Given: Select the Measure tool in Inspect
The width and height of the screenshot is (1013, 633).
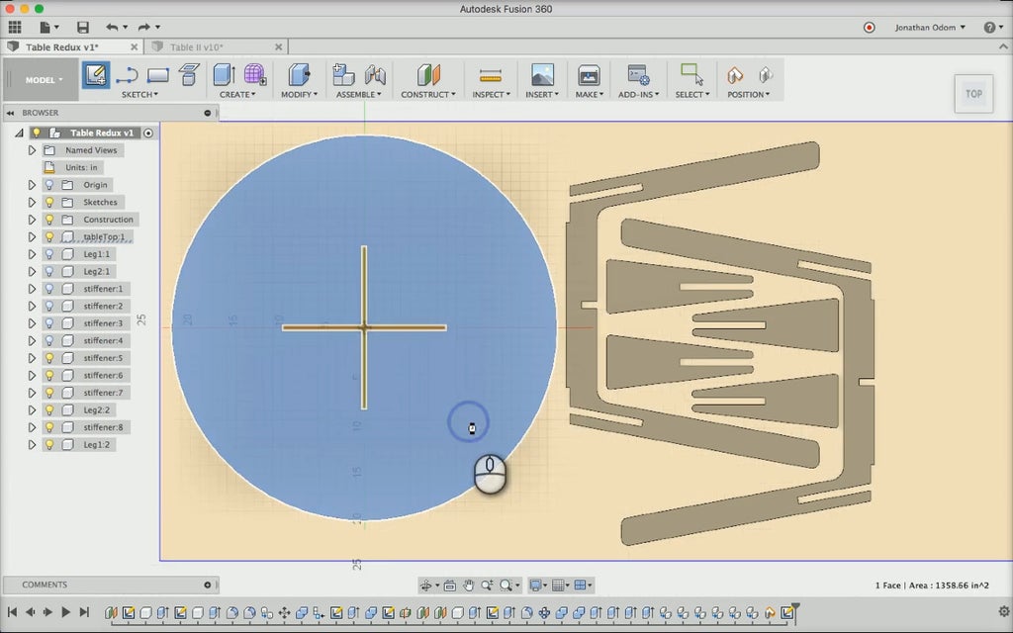Looking at the screenshot, I should tap(490, 75).
